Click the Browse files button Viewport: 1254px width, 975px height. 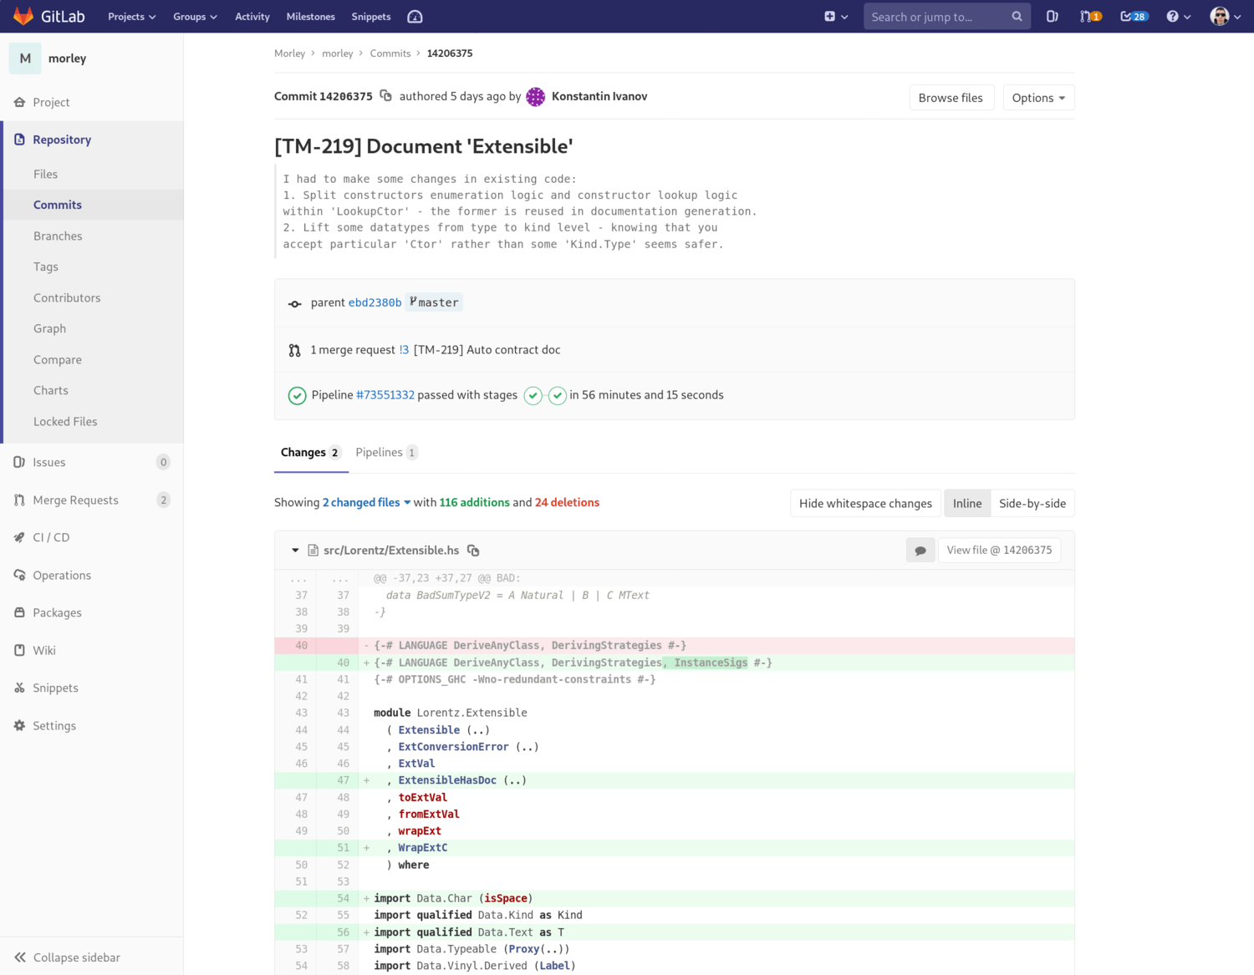(x=951, y=97)
